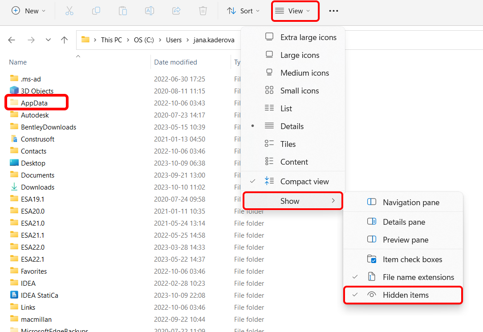The height and width of the screenshot is (332, 483).
Task: Toggle Hidden items visibility
Action: point(406,295)
